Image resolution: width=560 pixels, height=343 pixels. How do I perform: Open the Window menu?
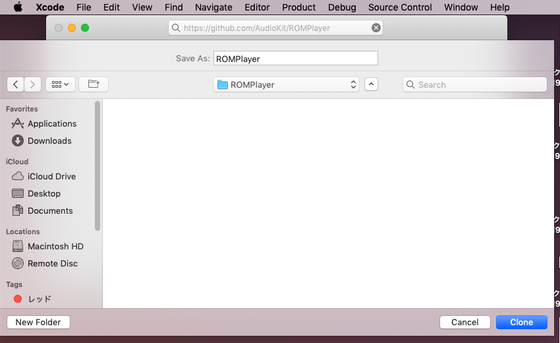point(461,7)
